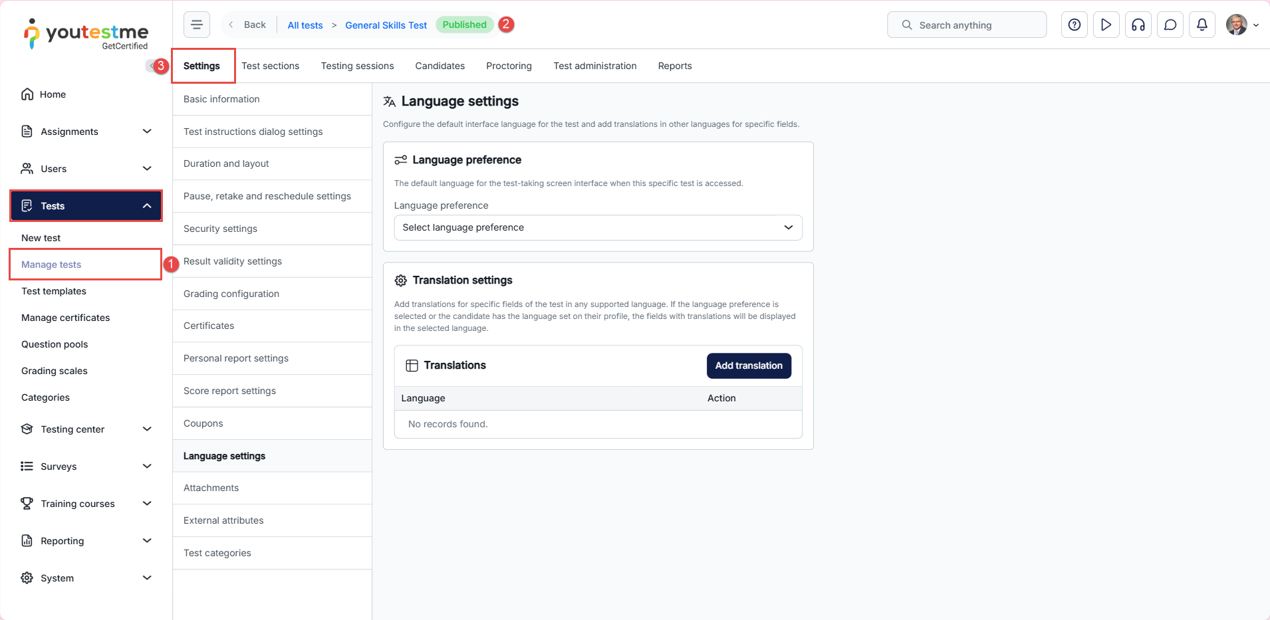Click the Back button
The height and width of the screenshot is (620, 1270).
248,25
